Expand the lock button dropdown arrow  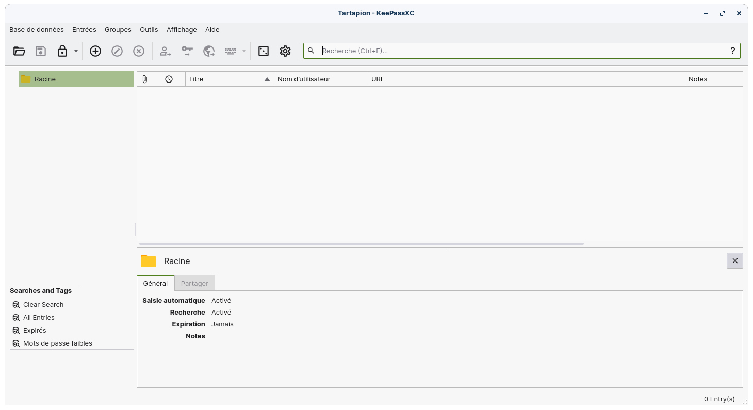tap(76, 51)
